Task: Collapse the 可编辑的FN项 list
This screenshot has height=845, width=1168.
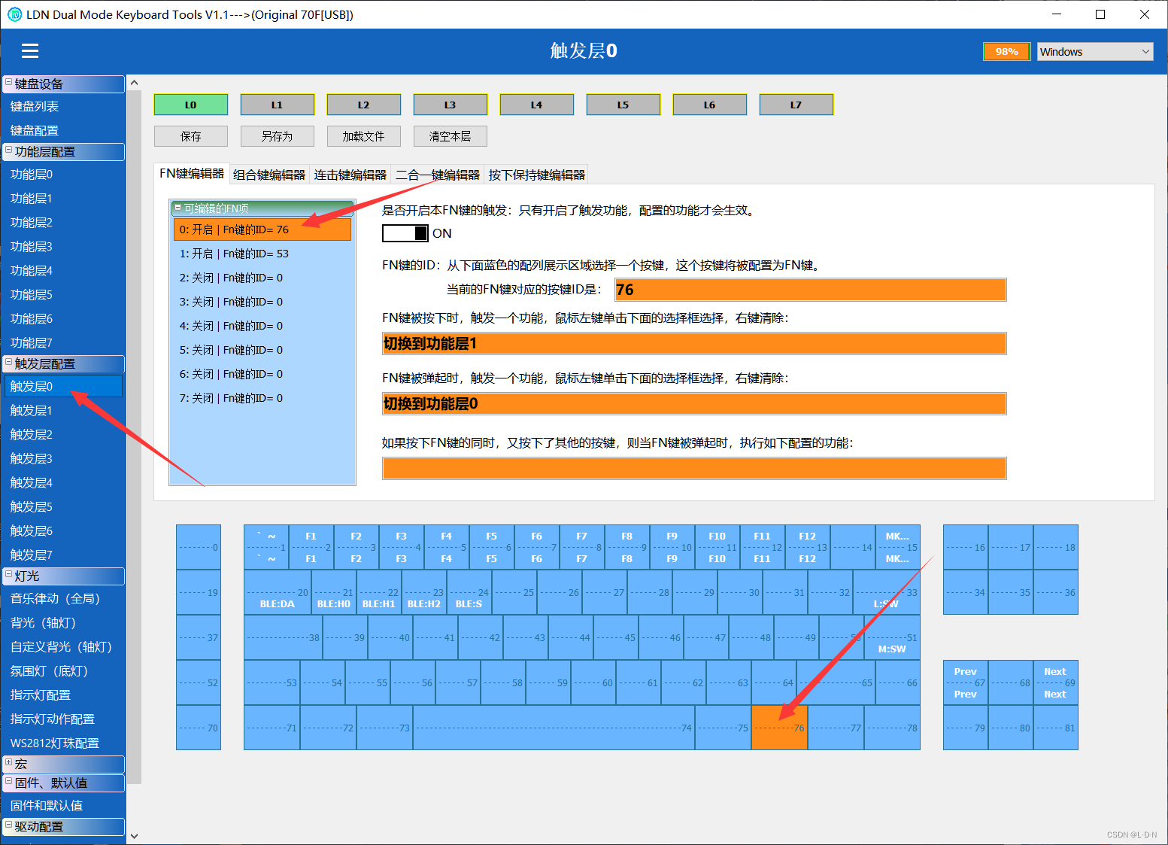Action: pyautogui.click(x=178, y=208)
